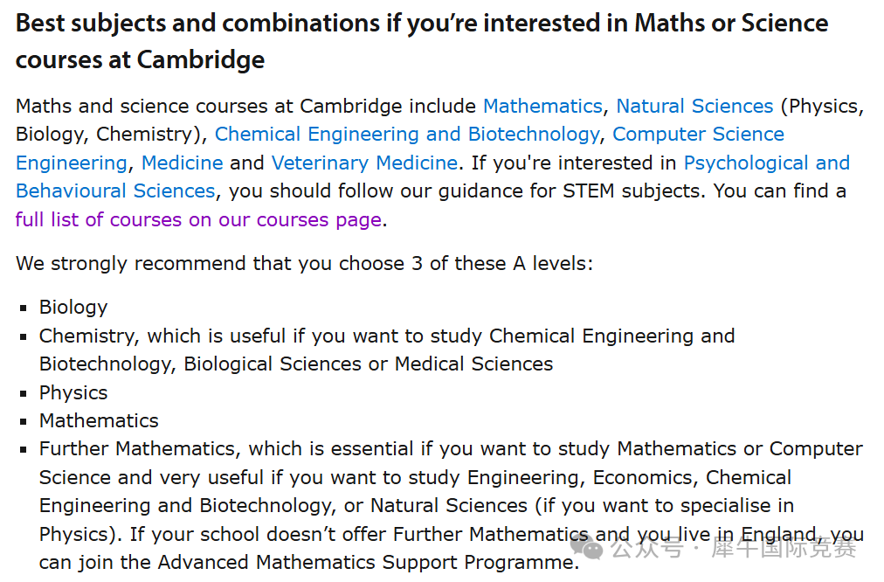Click the bullet marker before Biology
This screenshot has height=582, width=884.
23,308
